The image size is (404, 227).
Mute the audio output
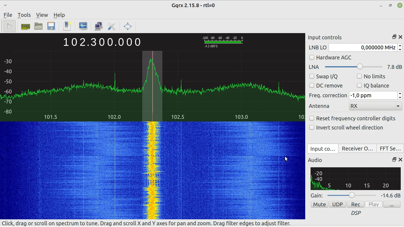point(319,205)
